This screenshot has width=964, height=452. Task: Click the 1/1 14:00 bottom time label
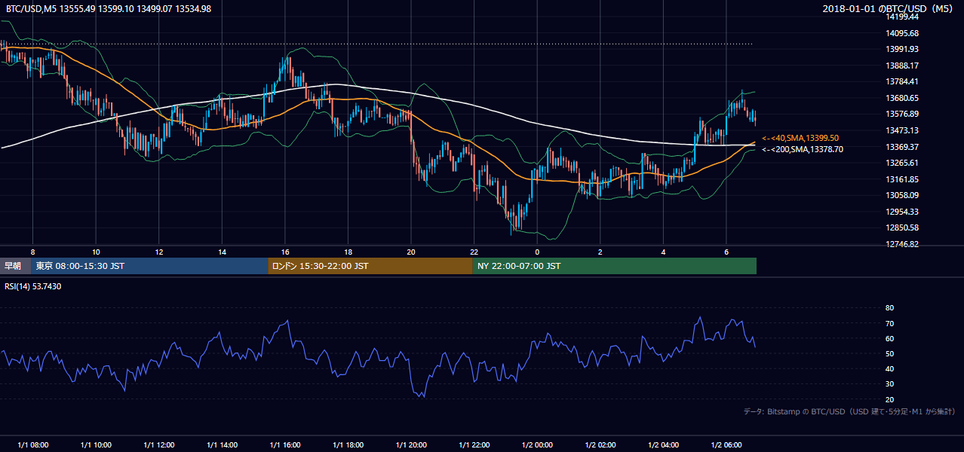[222, 444]
